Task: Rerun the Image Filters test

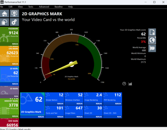Action: (79, 117)
